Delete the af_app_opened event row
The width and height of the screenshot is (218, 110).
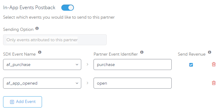214,83
